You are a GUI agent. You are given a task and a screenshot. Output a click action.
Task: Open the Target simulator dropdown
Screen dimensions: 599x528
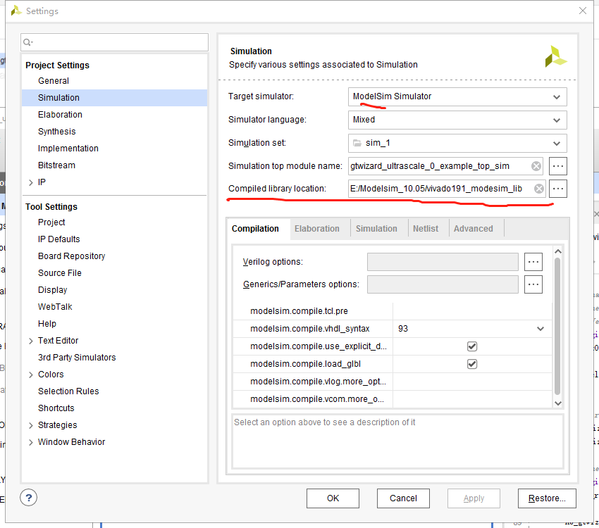tap(557, 97)
